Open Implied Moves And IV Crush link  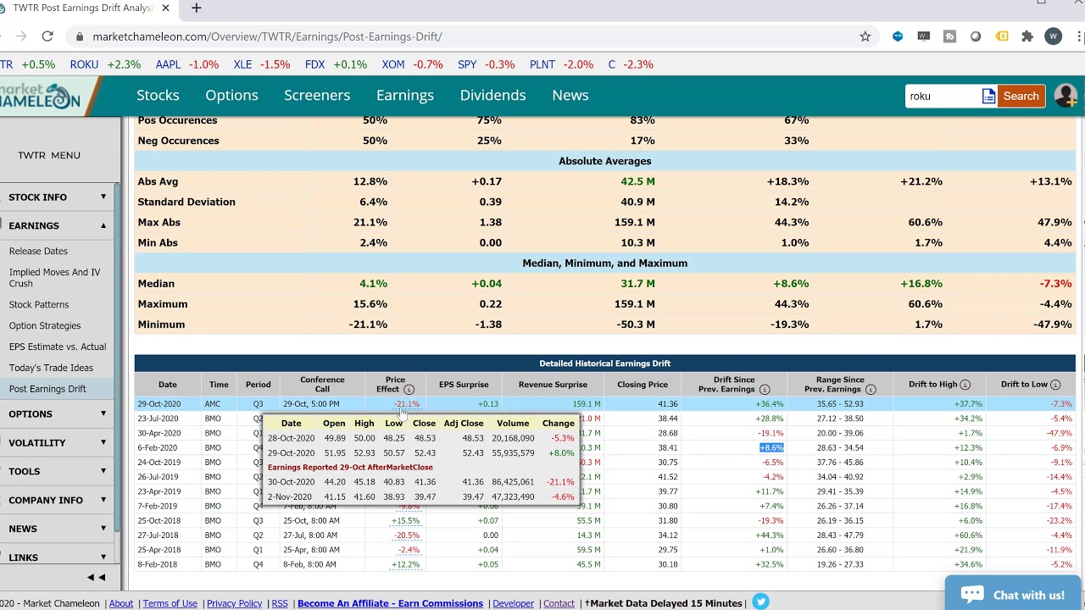point(54,278)
